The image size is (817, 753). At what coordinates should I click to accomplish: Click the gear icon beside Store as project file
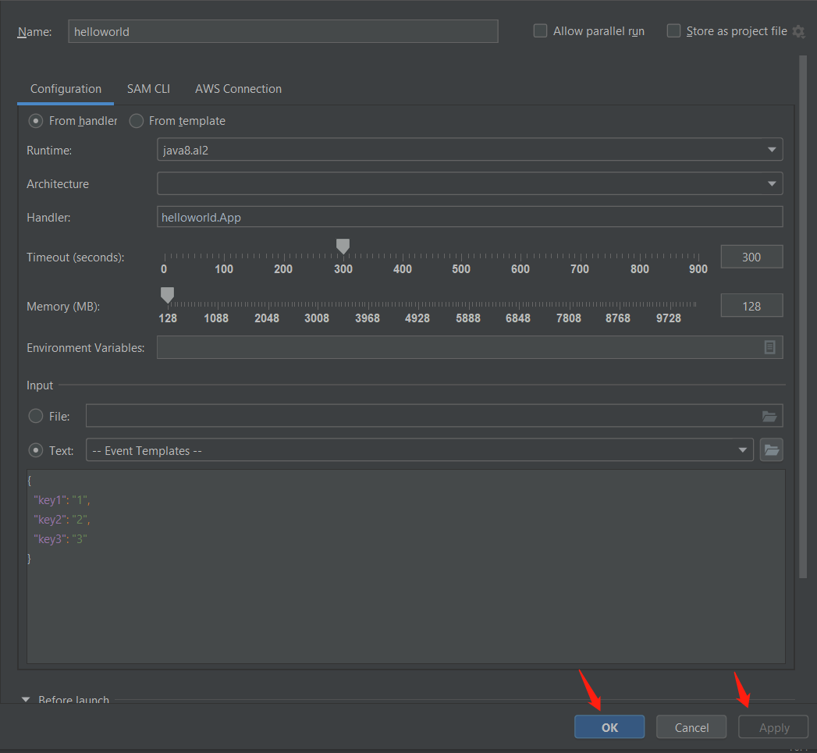coord(797,31)
